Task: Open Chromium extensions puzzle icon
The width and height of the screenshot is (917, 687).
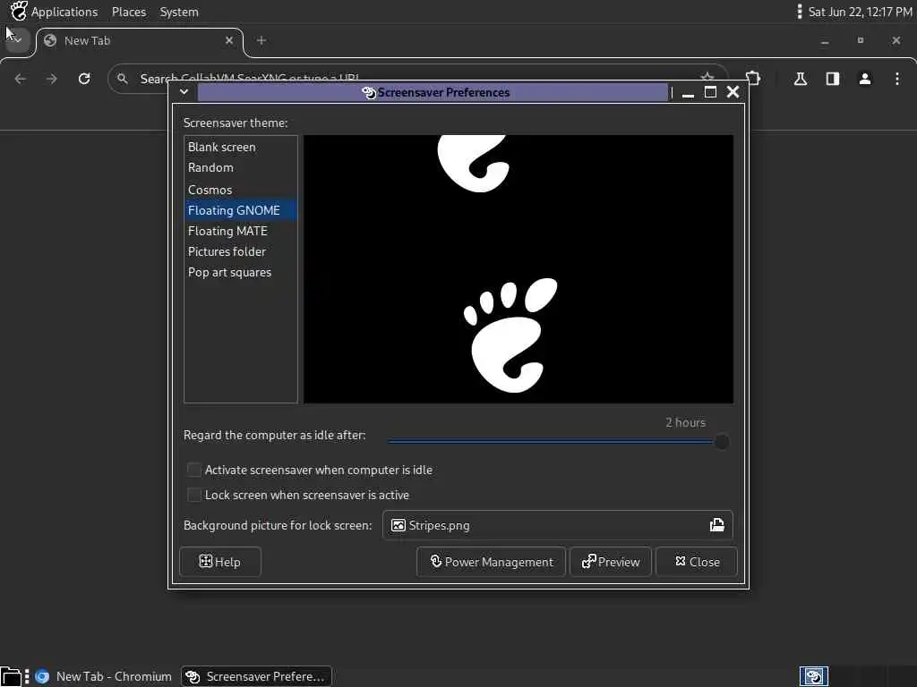Action: [754, 79]
